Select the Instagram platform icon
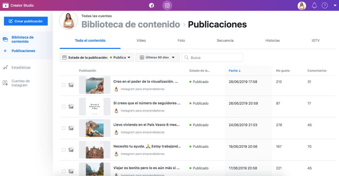Screen dimensions: 339x176 click(x=167, y=5)
